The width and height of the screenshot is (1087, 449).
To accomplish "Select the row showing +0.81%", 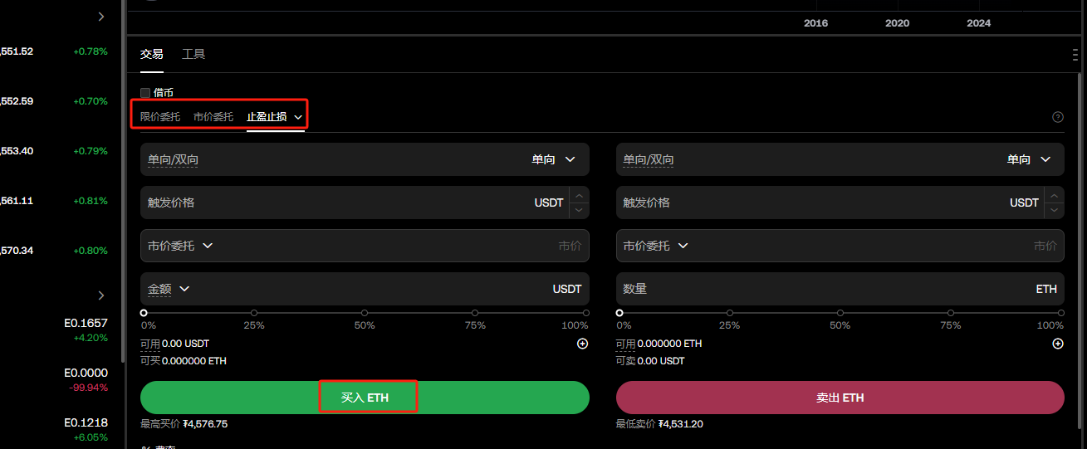I will 54,201.
